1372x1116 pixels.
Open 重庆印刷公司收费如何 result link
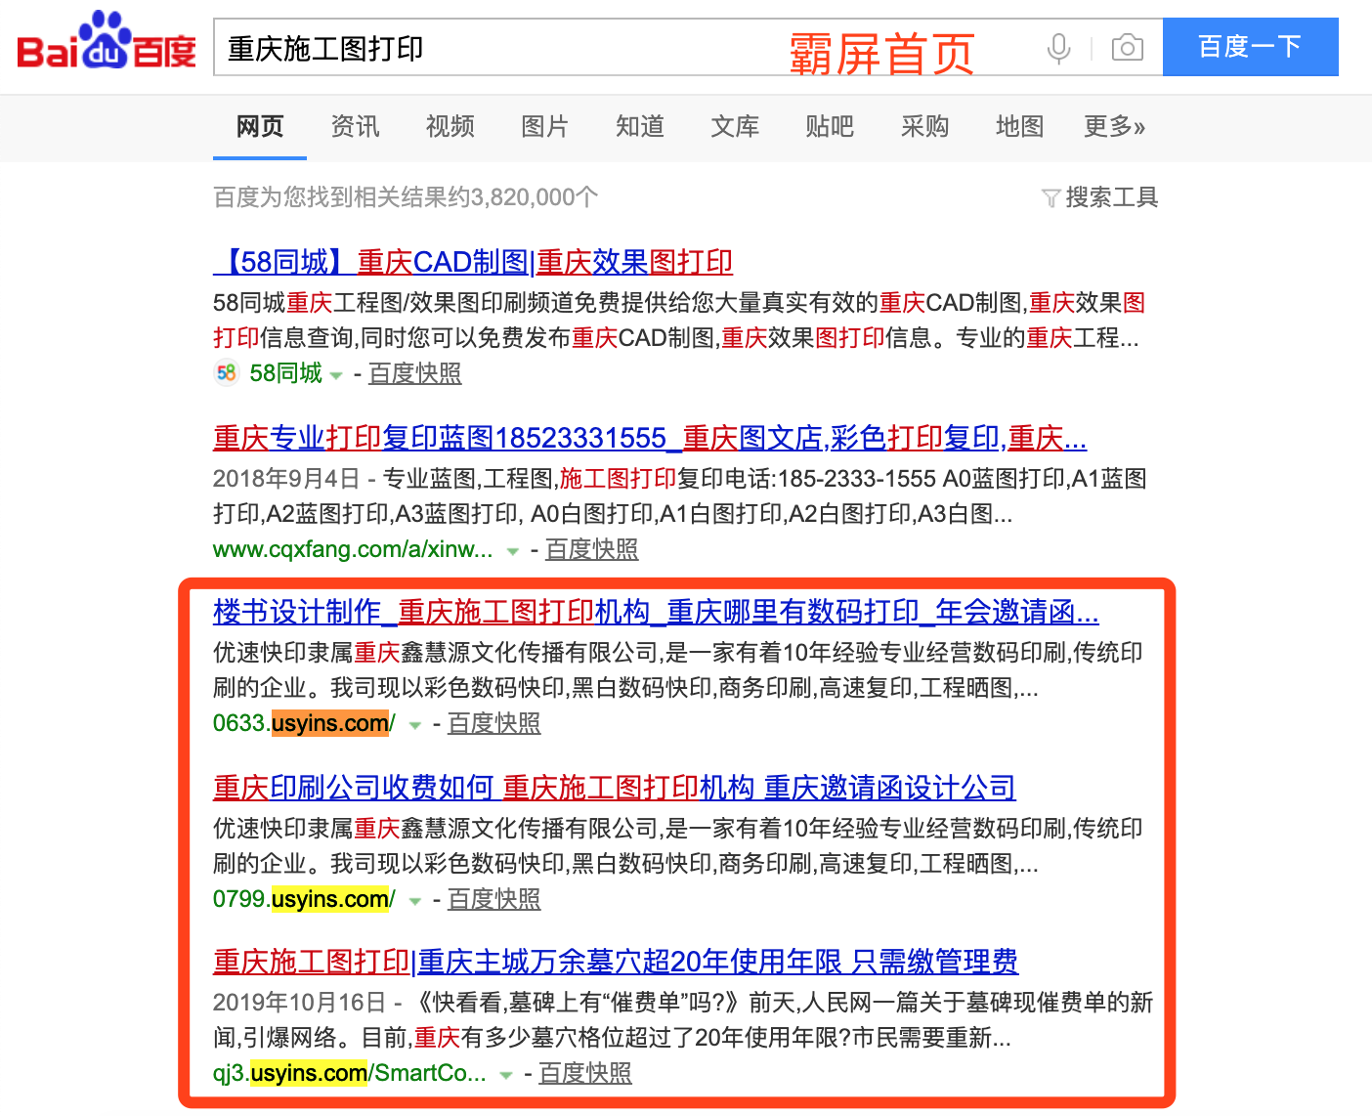coord(615,788)
